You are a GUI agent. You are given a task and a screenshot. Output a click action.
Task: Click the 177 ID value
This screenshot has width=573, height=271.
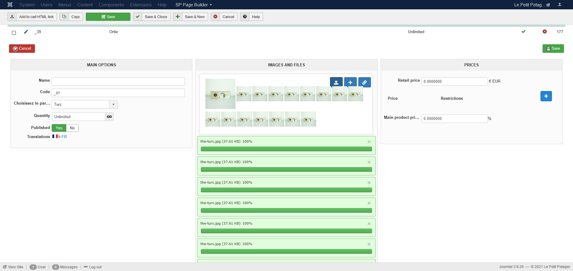(x=560, y=32)
